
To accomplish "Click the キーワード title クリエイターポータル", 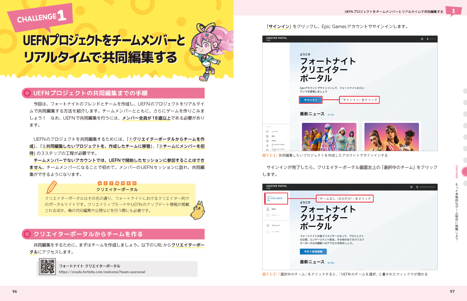I will tap(117, 190).
